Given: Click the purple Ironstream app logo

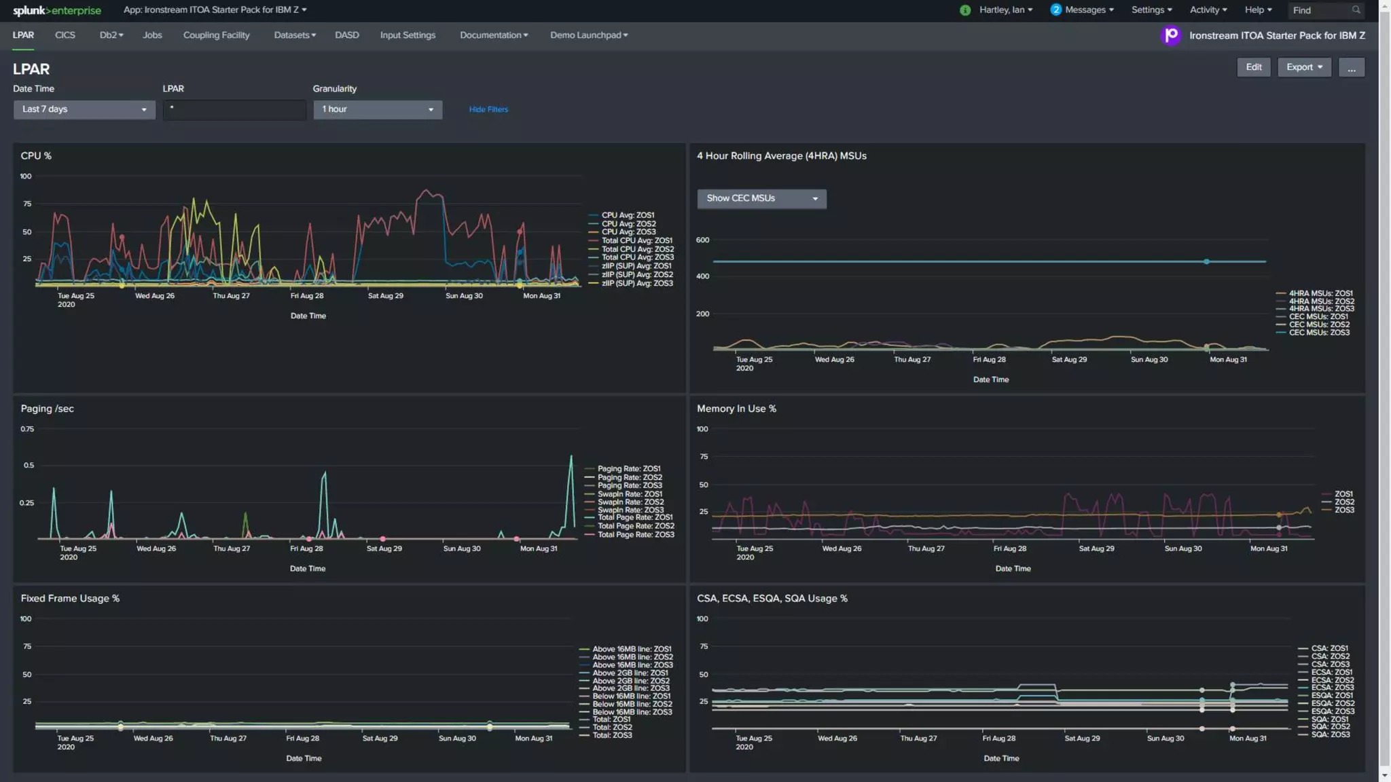Looking at the screenshot, I should [1171, 35].
